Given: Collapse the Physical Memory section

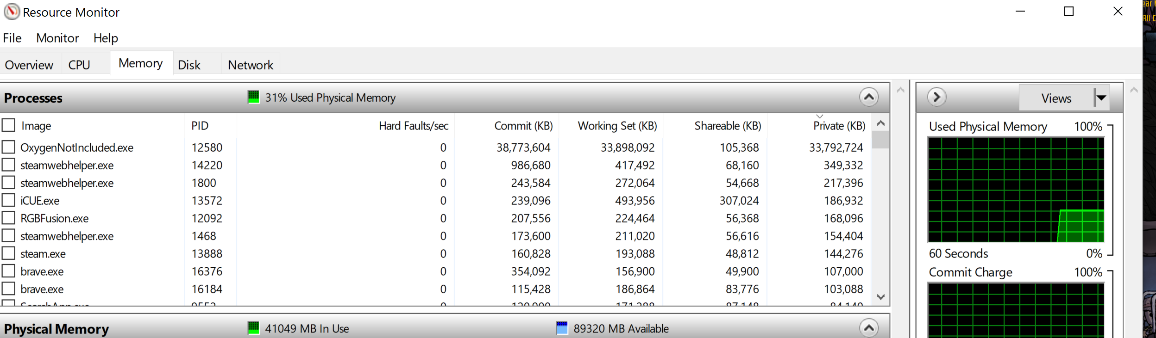Looking at the screenshot, I should click(x=869, y=328).
